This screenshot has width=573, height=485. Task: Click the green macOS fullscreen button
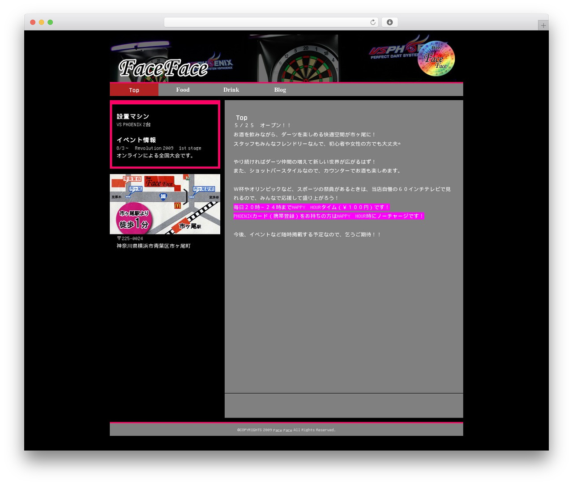[x=50, y=22]
